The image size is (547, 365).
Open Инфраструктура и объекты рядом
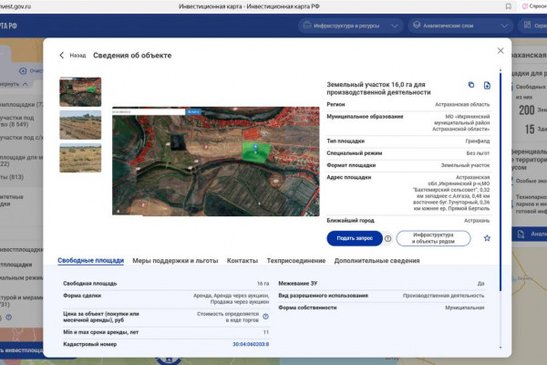click(433, 238)
